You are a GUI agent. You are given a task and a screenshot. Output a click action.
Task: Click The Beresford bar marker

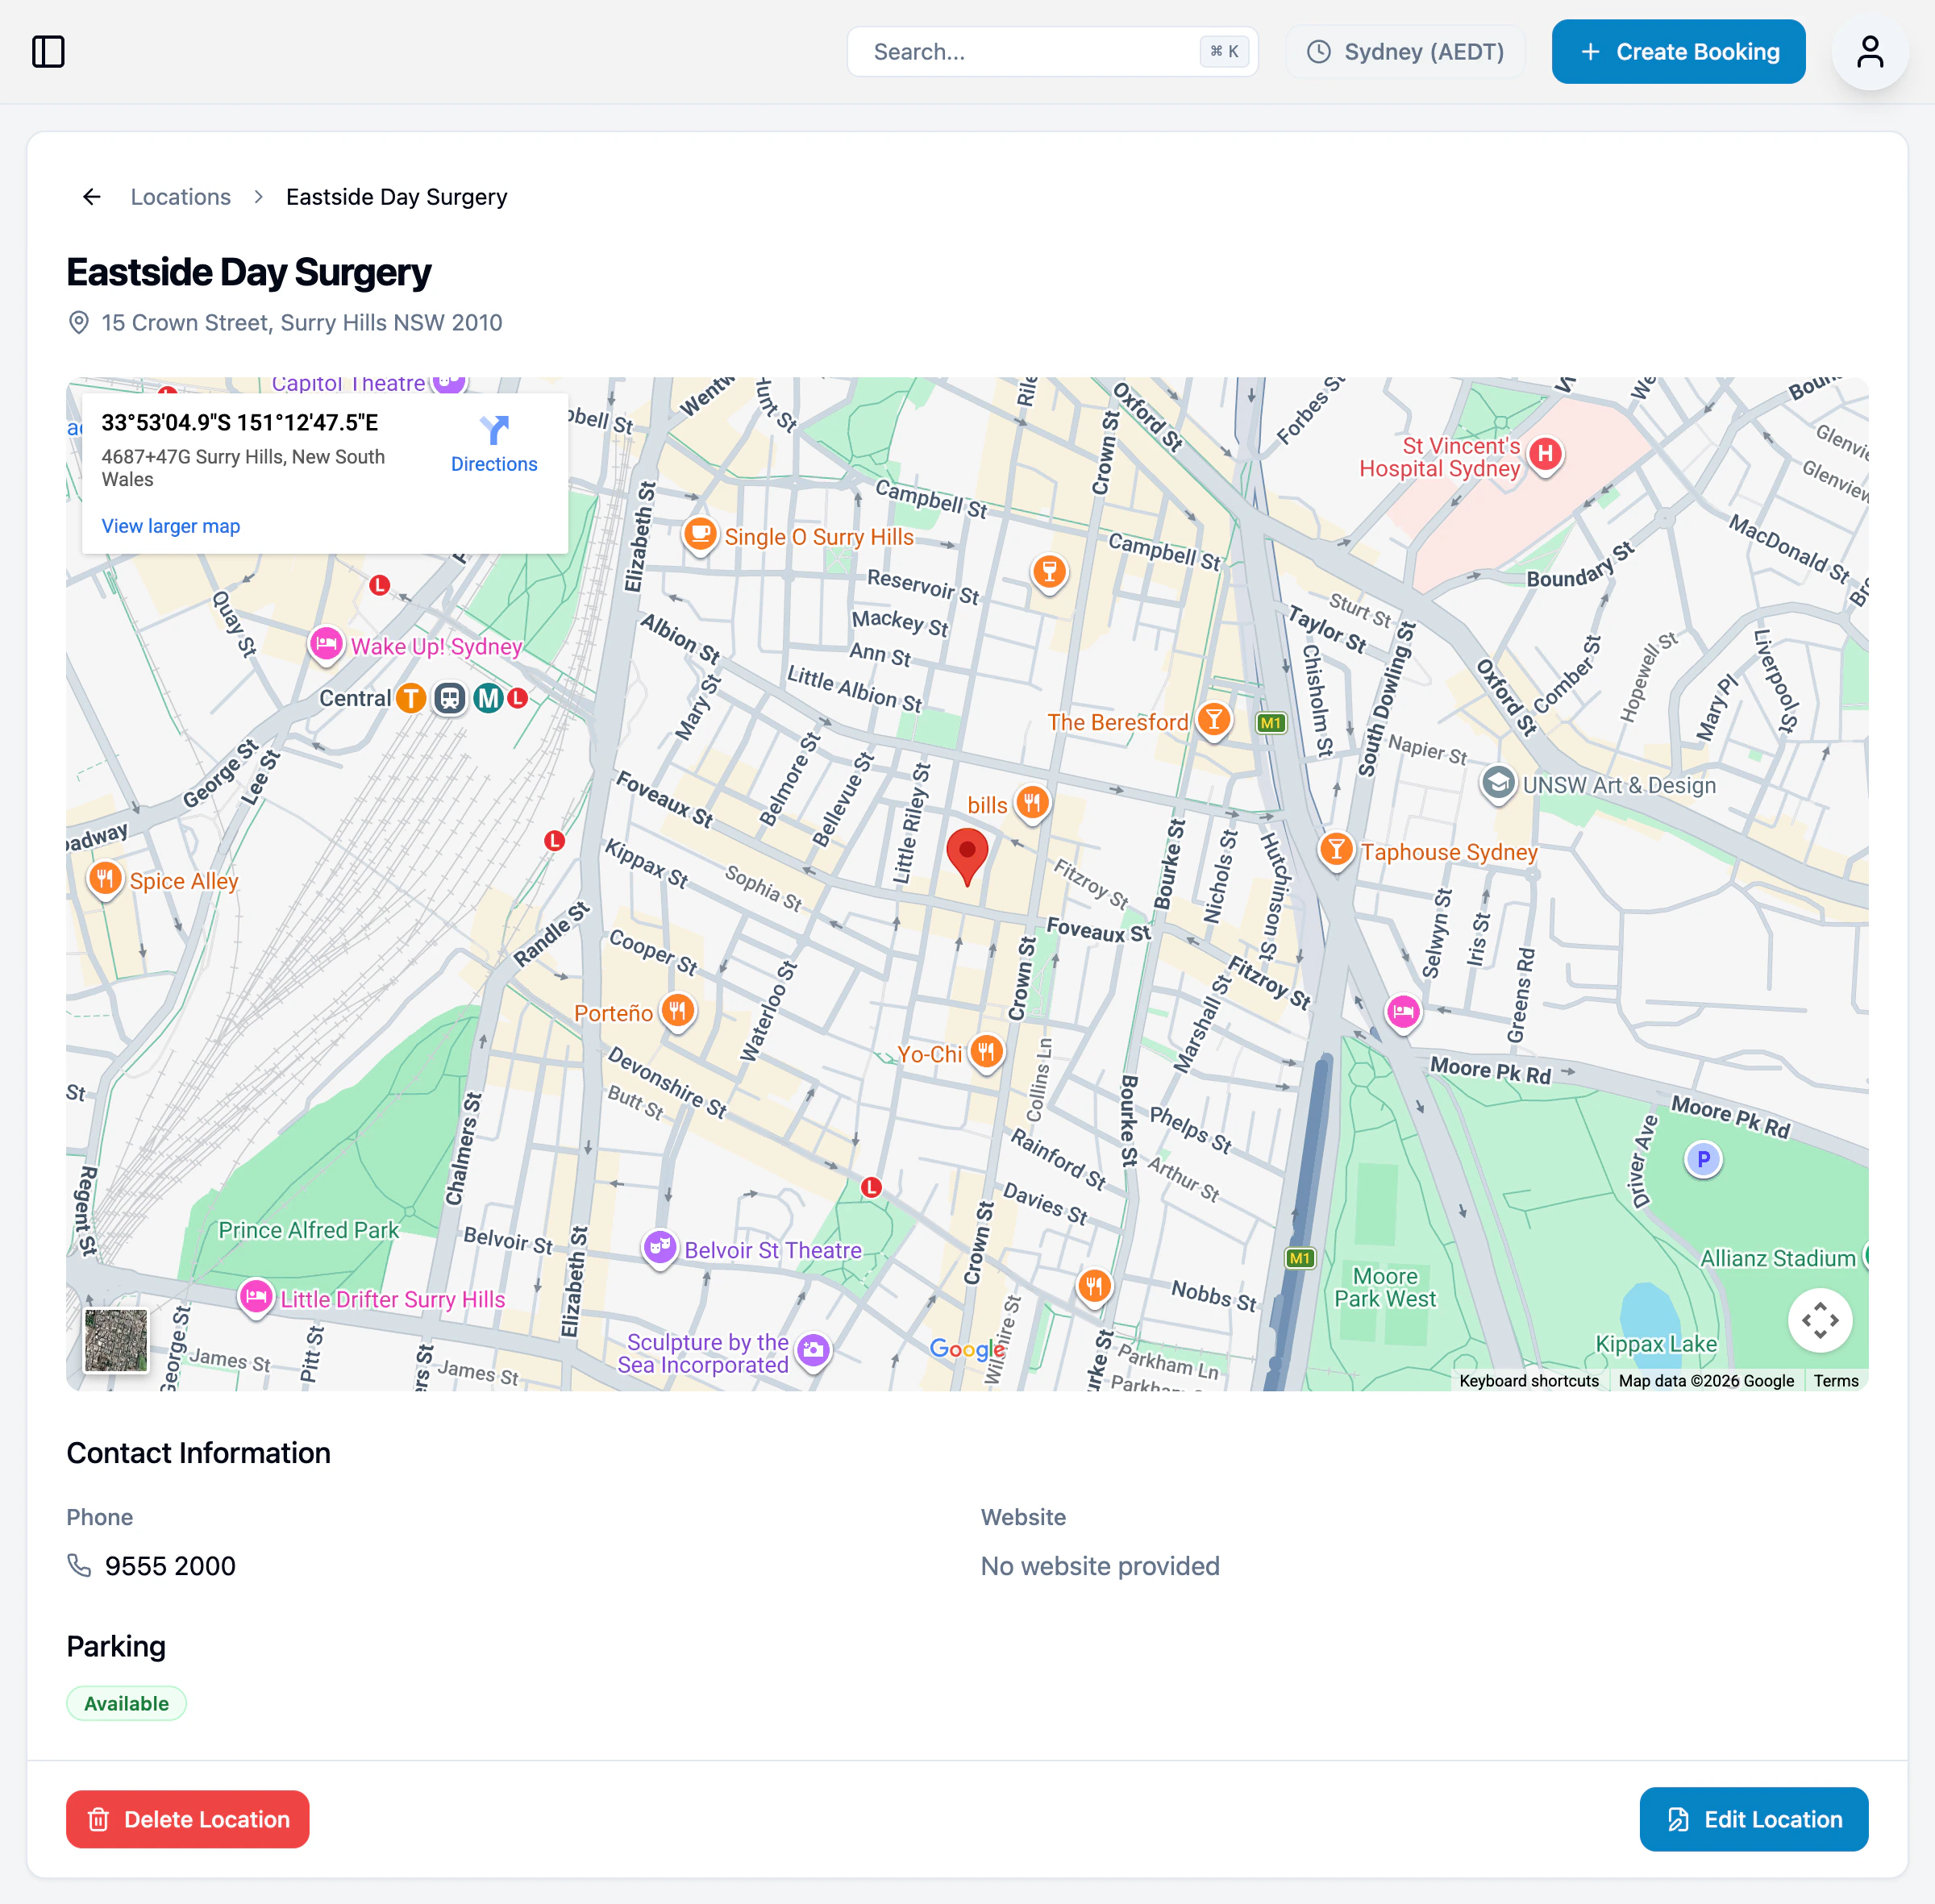[x=1213, y=720]
